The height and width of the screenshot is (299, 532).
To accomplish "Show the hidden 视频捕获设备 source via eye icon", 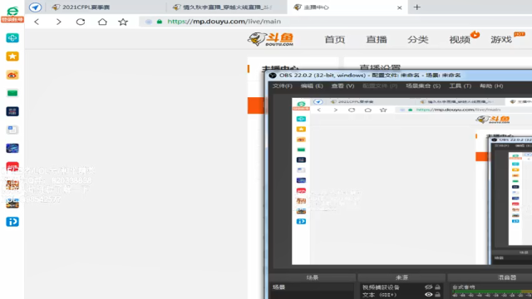I will point(429,287).
